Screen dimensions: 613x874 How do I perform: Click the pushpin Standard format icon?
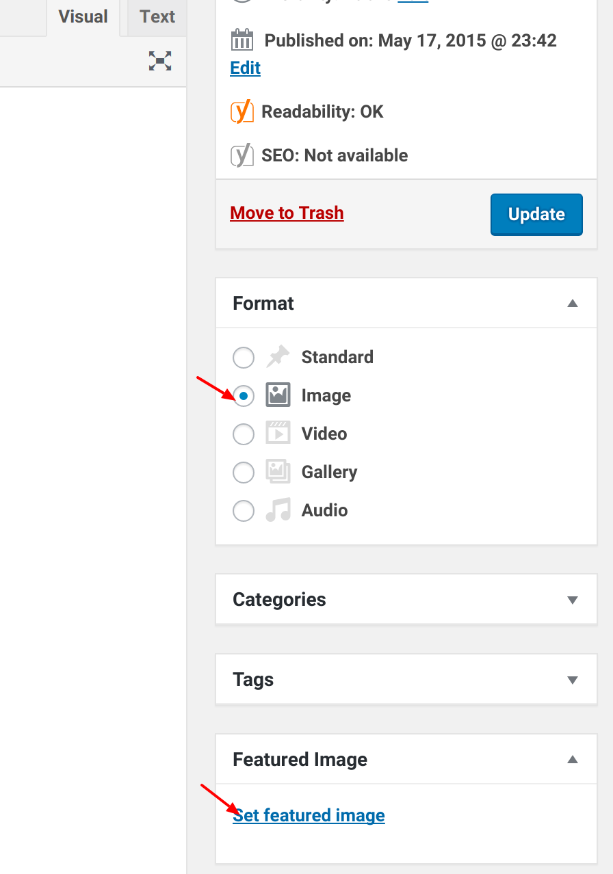pyautogui.click(x=278, y=357)
